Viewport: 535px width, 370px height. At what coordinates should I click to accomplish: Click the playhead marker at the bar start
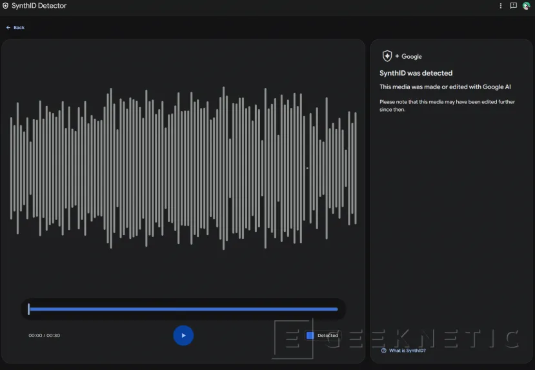click(29, 309)
